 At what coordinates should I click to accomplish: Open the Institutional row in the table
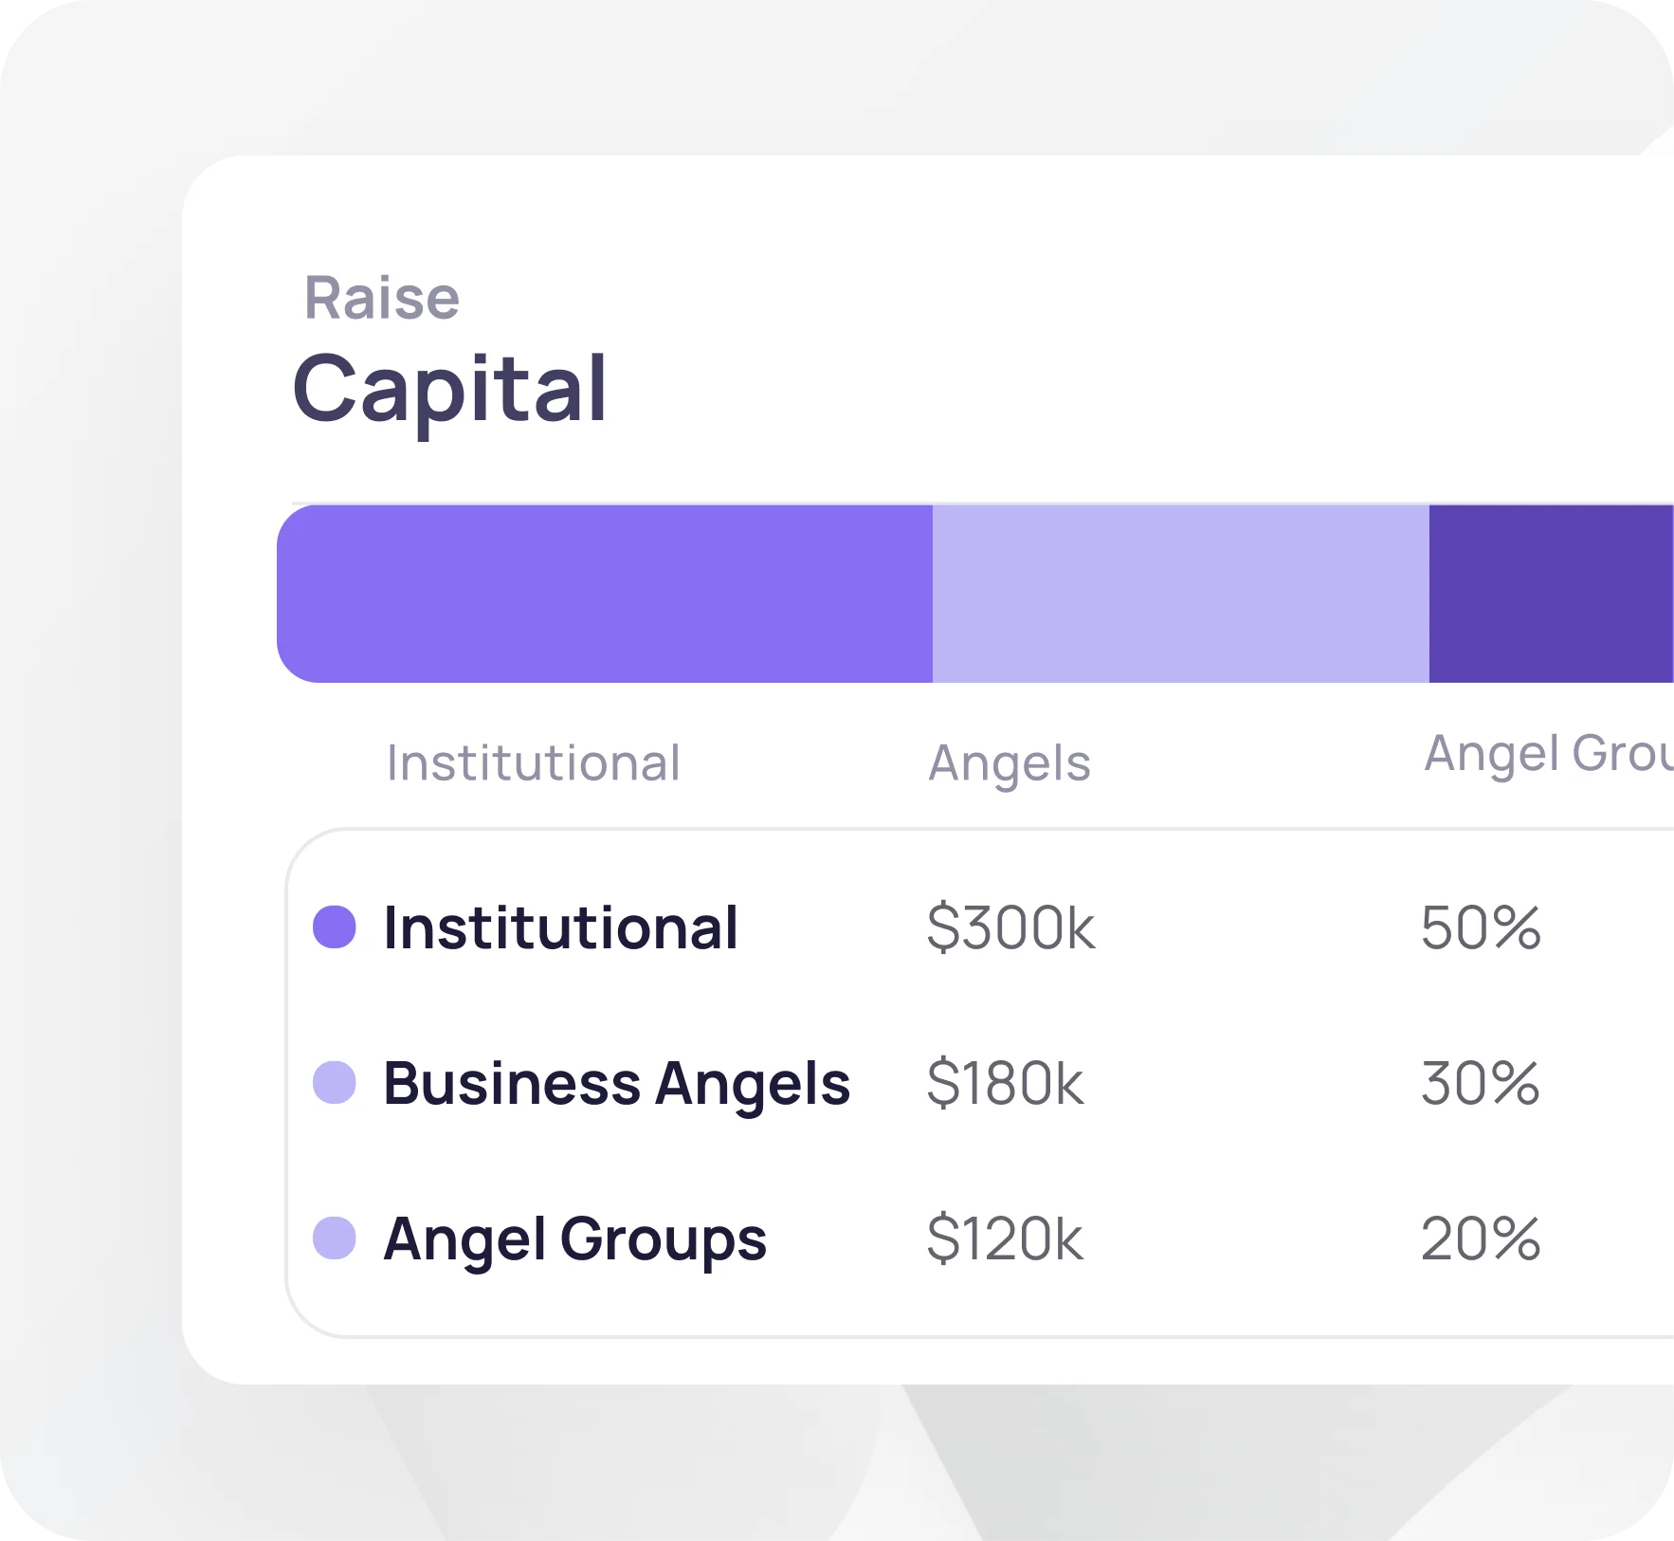[x=980, y=926]
